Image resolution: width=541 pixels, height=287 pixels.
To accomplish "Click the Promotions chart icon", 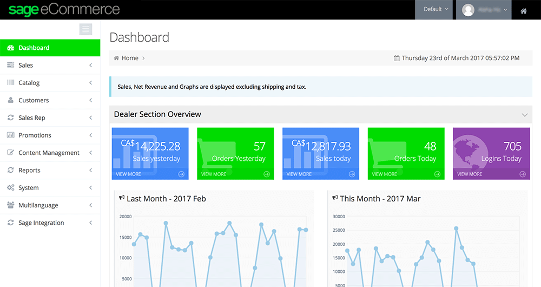I will tap(11, 135).
